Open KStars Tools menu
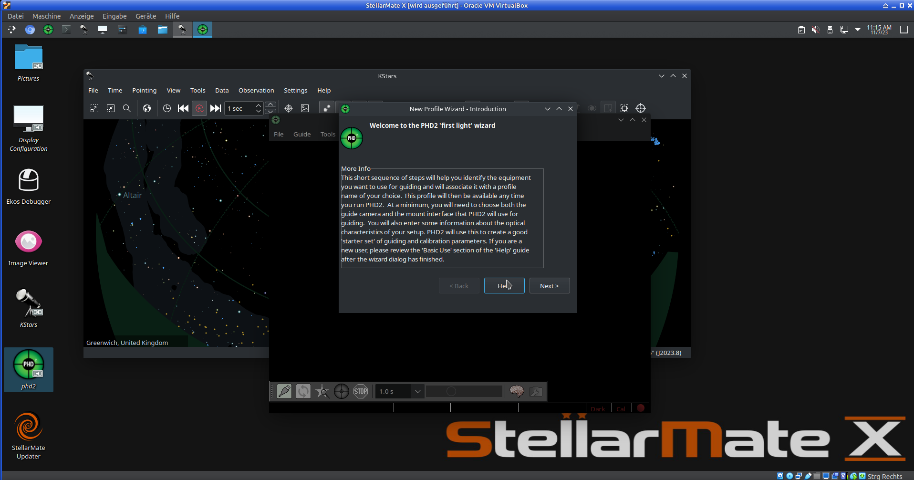The height and width of the screenshot is (480, 914). click(197, 90)
